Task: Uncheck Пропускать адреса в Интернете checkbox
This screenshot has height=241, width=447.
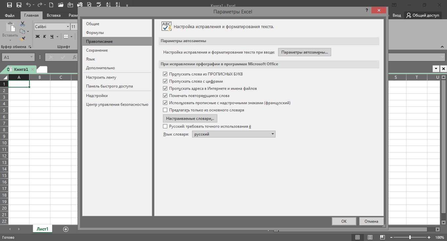Action: [165, 88]
